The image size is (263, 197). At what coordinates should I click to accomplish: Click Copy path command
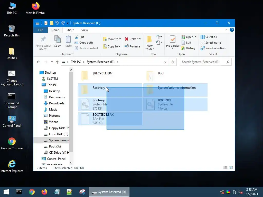(x=84, y=43)
